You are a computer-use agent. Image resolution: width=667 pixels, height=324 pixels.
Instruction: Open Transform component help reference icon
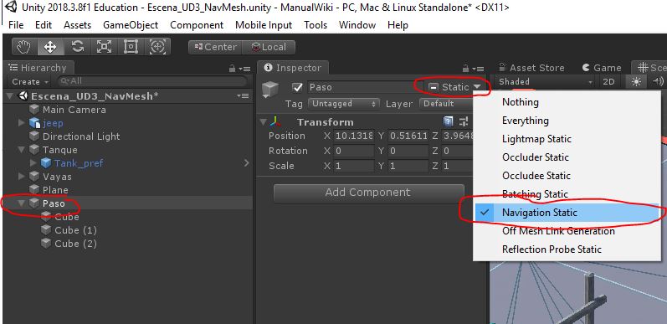449,122
